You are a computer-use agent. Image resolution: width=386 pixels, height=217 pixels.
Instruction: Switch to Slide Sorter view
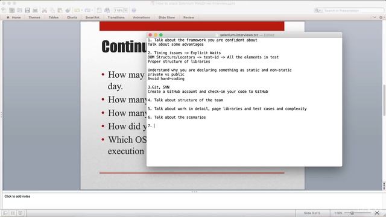coord(13,213)
